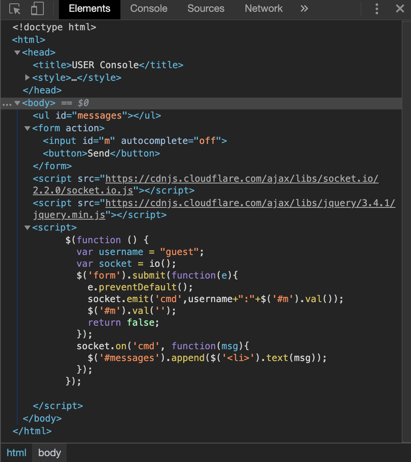Click the socket.on('cmd' line
The image size is (411, 462).
point(163,346)
